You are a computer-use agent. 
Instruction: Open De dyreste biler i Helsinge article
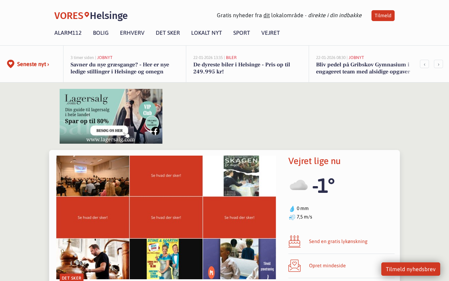coord(242,68)
